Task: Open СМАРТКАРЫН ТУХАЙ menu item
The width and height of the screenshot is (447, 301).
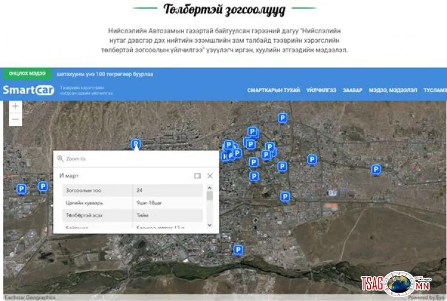Action: (x=274, y=90)
